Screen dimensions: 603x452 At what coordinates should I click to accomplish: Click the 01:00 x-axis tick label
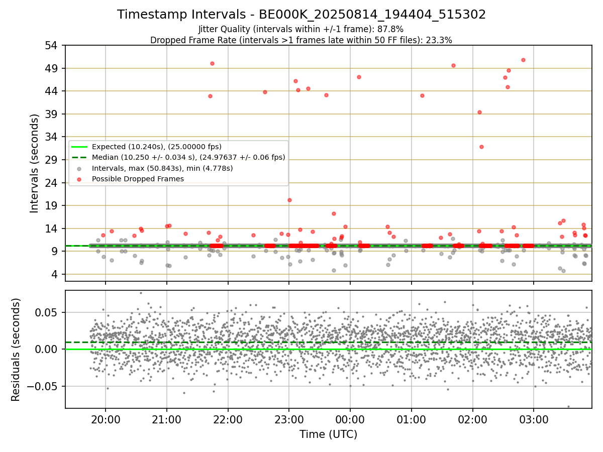pos(412,419)
